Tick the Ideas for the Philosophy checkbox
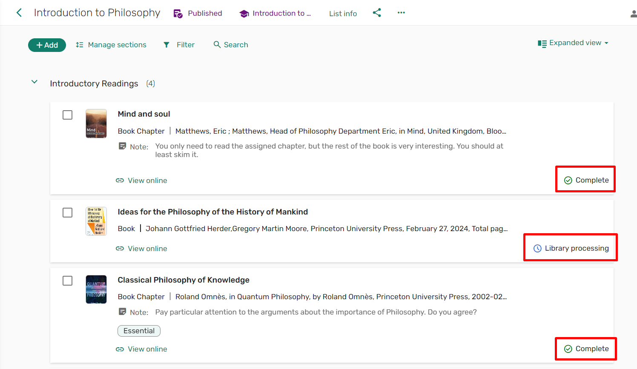This screenshot has width=637, height=369. click(67, 212)
